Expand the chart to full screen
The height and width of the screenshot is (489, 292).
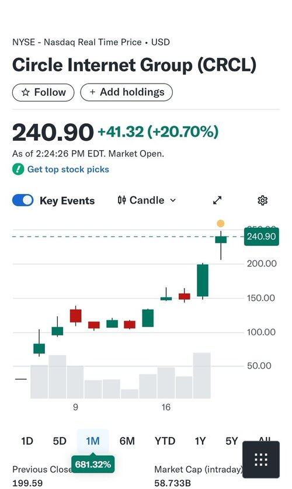pos(217,200)
